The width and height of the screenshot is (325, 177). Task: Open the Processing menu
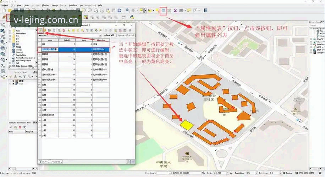(90, 5)
